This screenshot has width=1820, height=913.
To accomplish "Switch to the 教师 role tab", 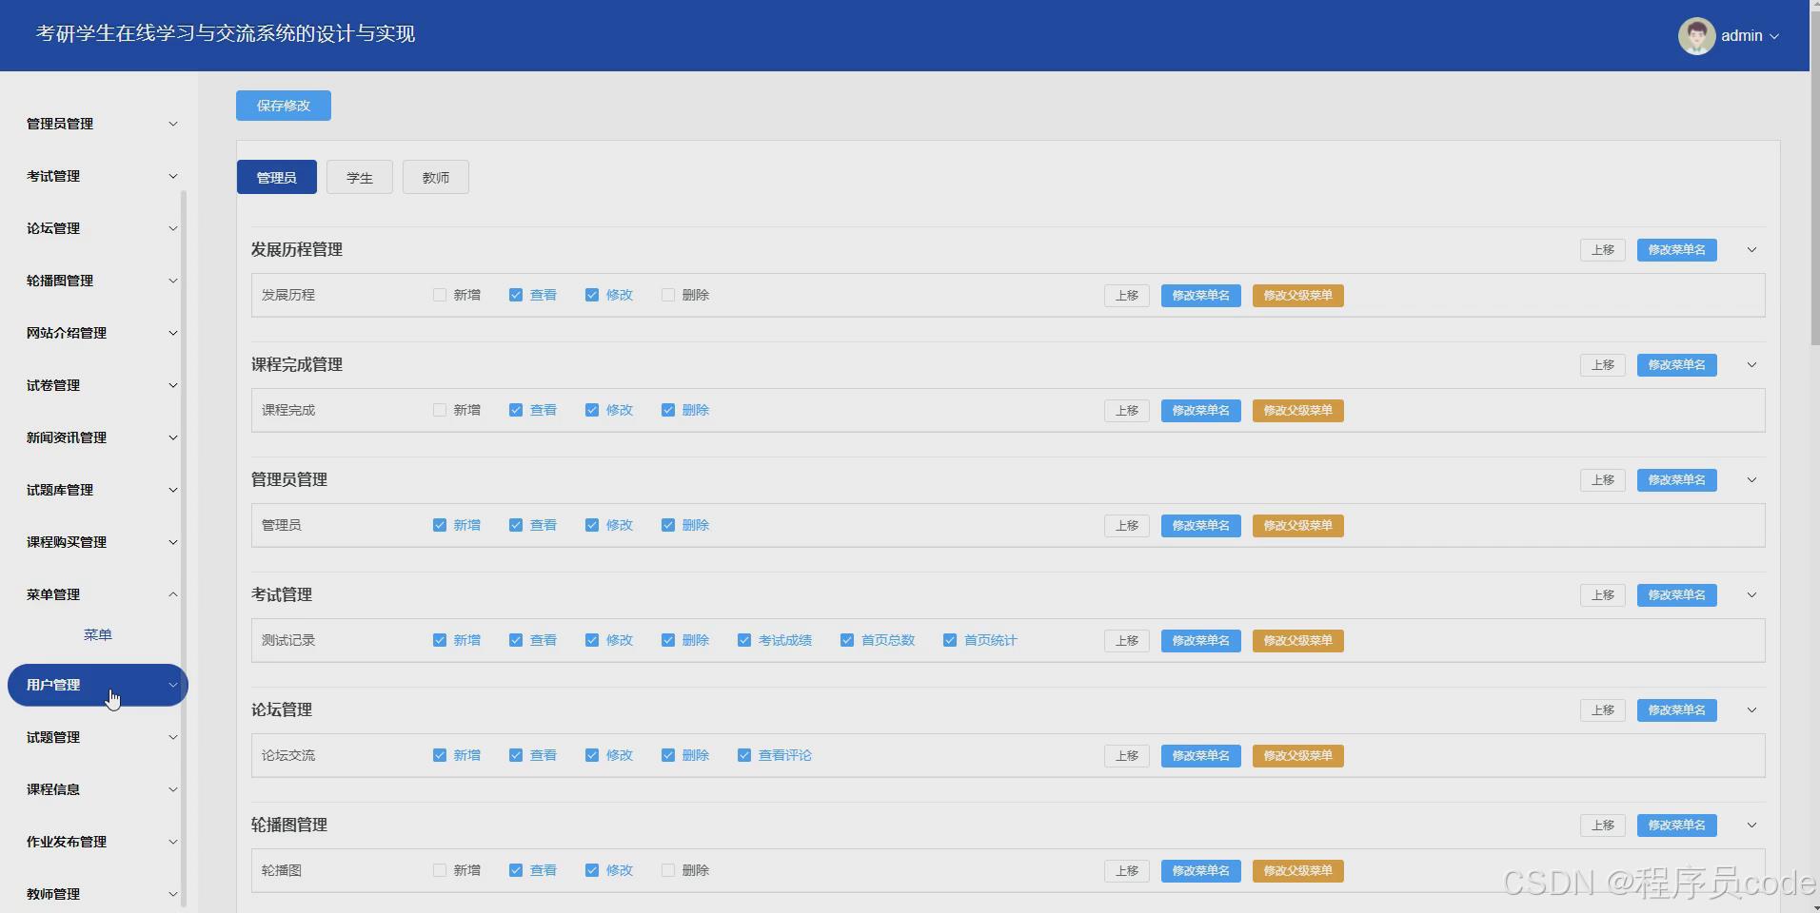I will coord(436,178).
